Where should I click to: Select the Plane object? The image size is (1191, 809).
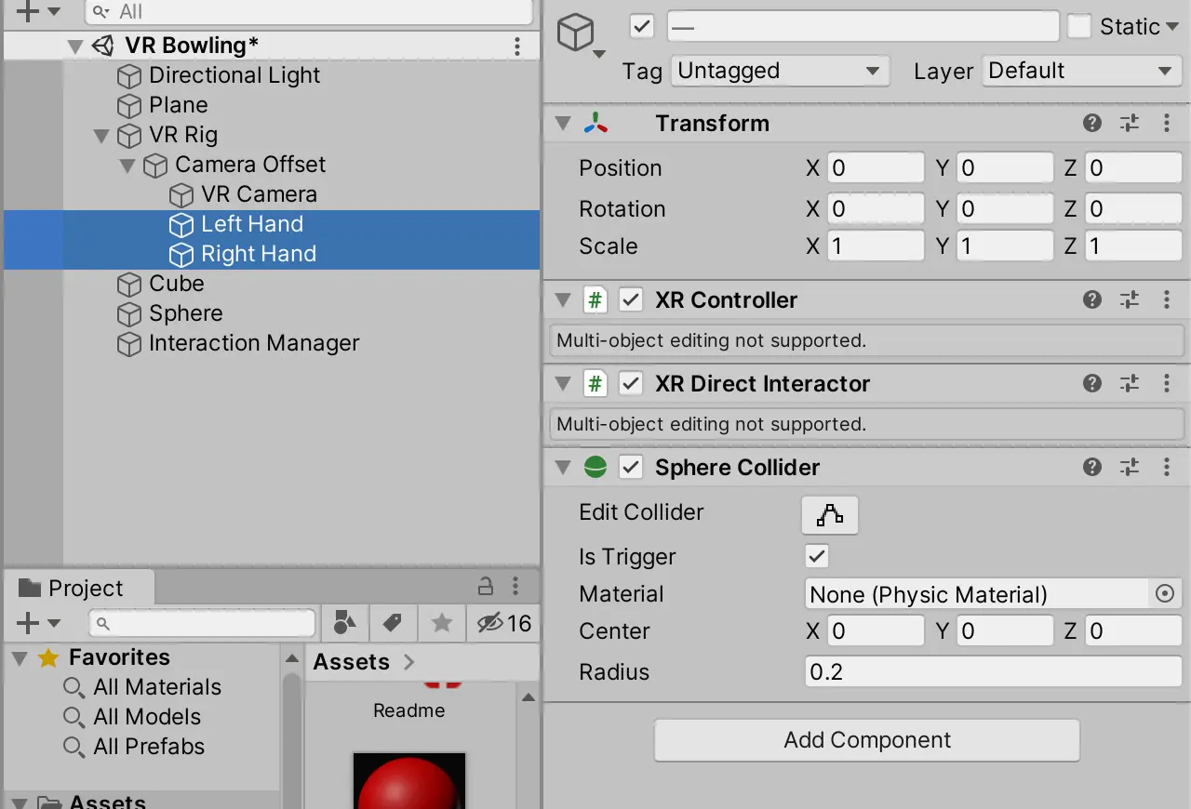point(178,105)
